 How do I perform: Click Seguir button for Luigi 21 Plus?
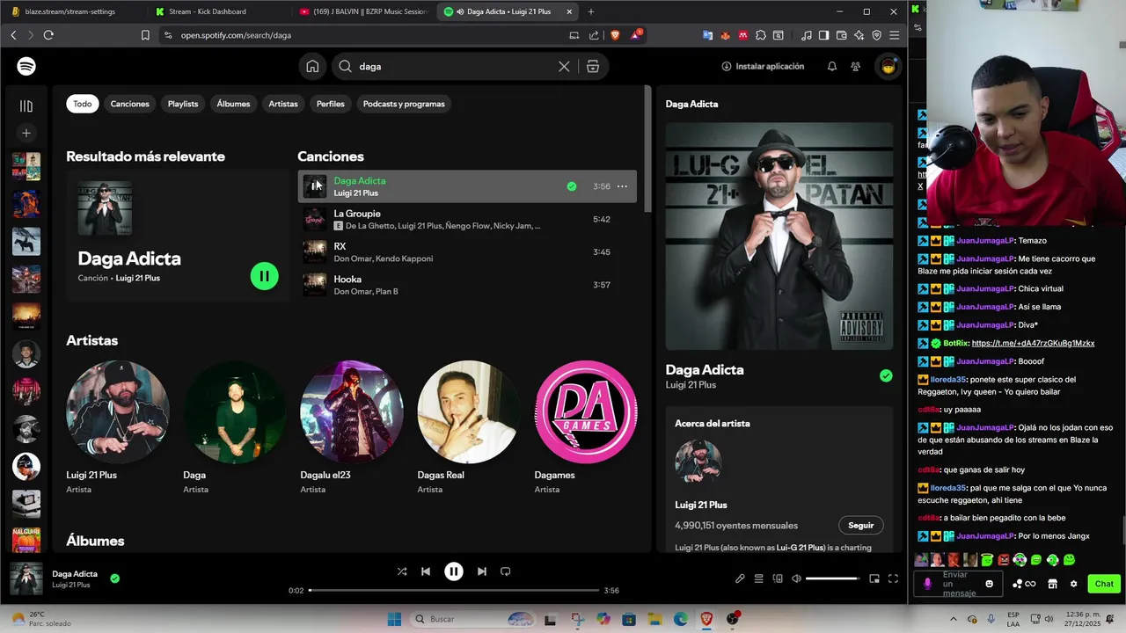tap(861, 526)
